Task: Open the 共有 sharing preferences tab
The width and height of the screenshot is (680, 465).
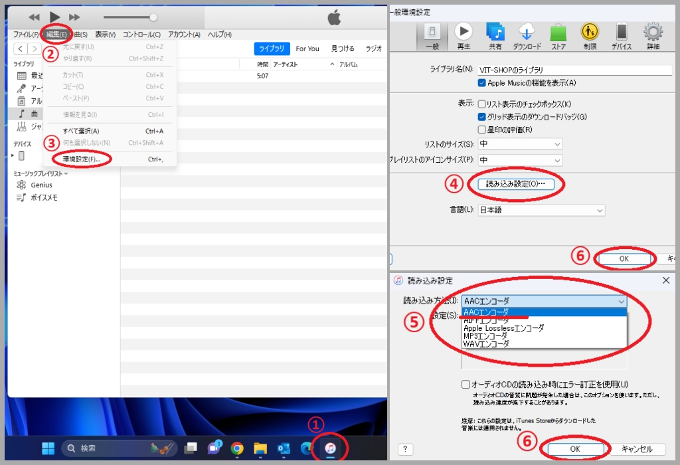Action: tap(495, 37)
